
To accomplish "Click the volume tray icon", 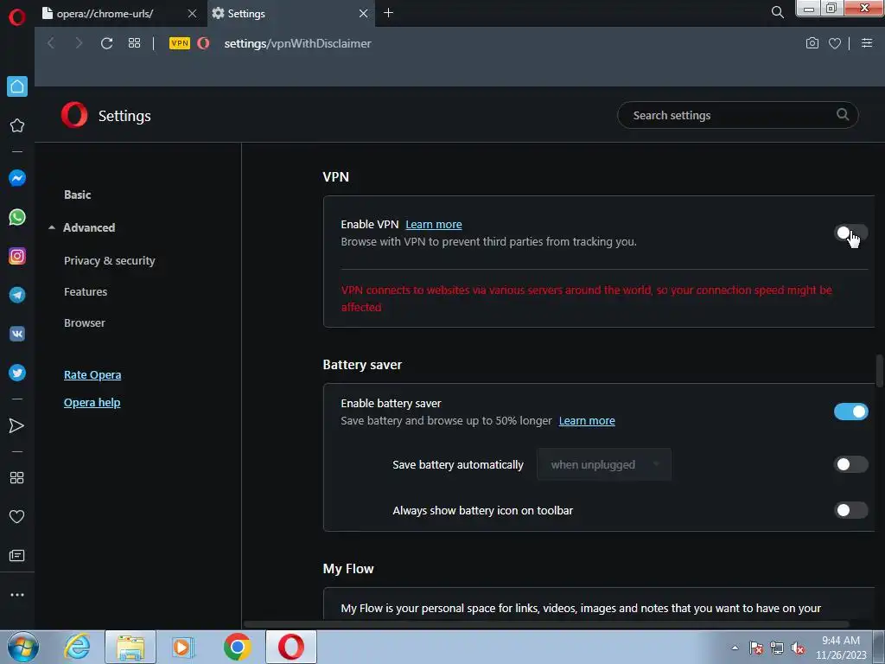I will 798,648.
